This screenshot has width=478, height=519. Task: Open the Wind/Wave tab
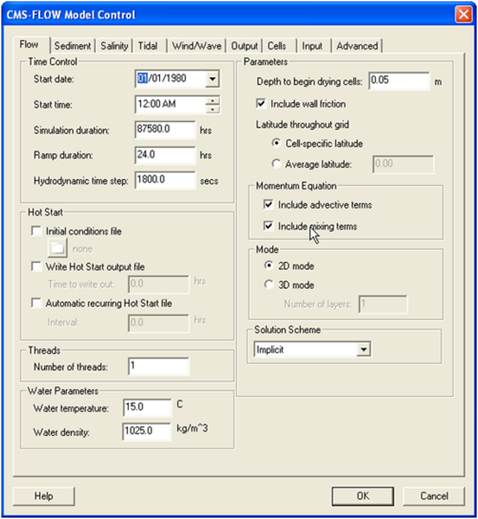point(196,46)
